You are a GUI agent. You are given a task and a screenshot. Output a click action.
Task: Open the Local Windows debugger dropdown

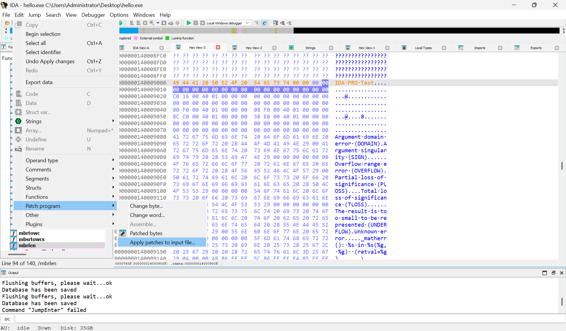coord(248,23)
